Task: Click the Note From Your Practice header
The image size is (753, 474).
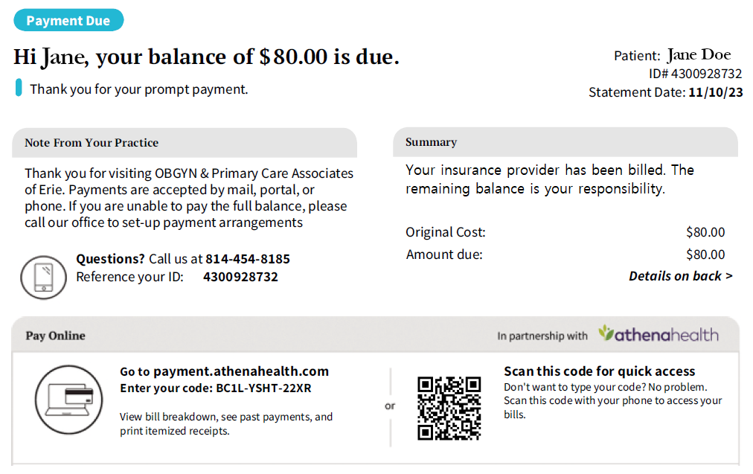Action: 185,143
